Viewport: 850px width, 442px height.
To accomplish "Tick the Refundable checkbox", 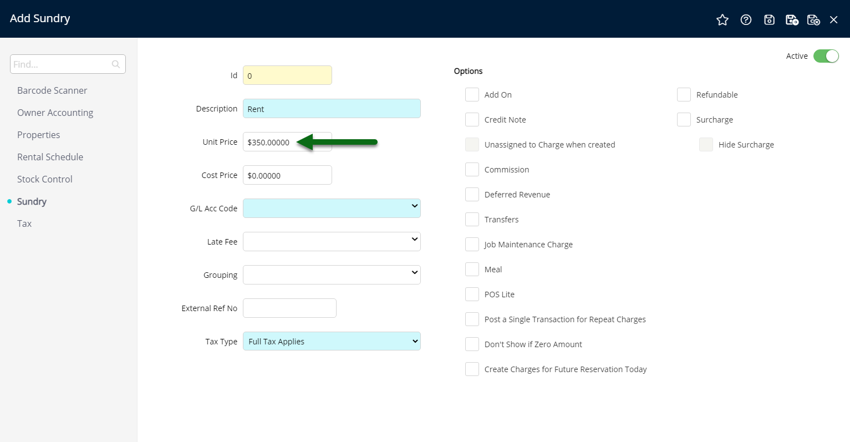I will (684, 94).
